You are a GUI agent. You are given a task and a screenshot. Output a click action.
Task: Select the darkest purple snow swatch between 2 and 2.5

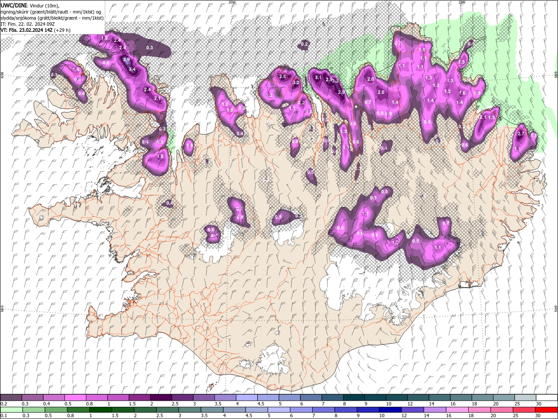pyautogui.click(x=161, y=398)
